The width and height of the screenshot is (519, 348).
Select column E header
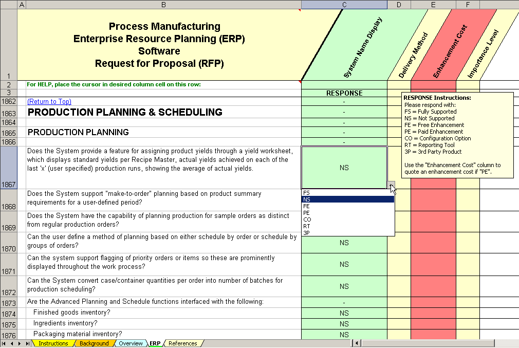tap(433, 5)
